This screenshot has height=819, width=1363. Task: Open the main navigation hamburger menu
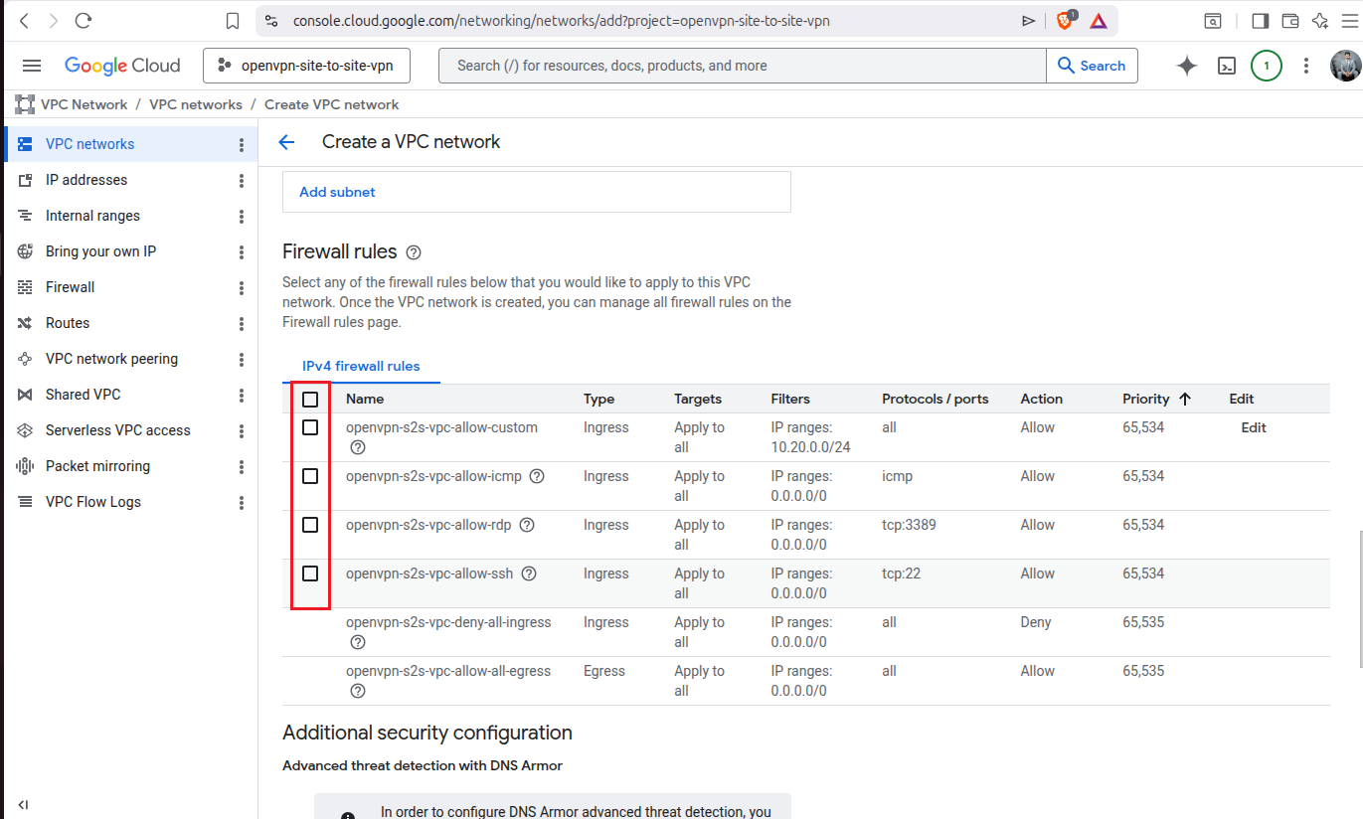[32, 66]
